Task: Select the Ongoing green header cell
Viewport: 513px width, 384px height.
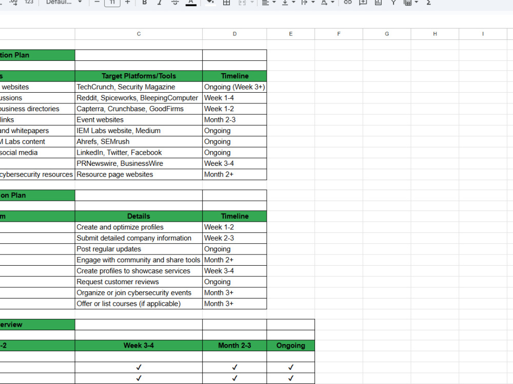Action: pos(290,346)
